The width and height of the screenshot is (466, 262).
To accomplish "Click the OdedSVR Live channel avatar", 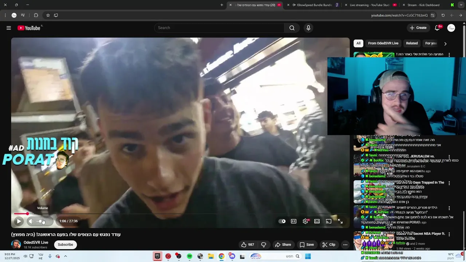I will pos(16,245).
